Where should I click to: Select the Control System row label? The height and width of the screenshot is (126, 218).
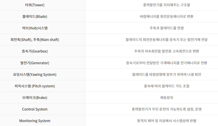[35, 109]
